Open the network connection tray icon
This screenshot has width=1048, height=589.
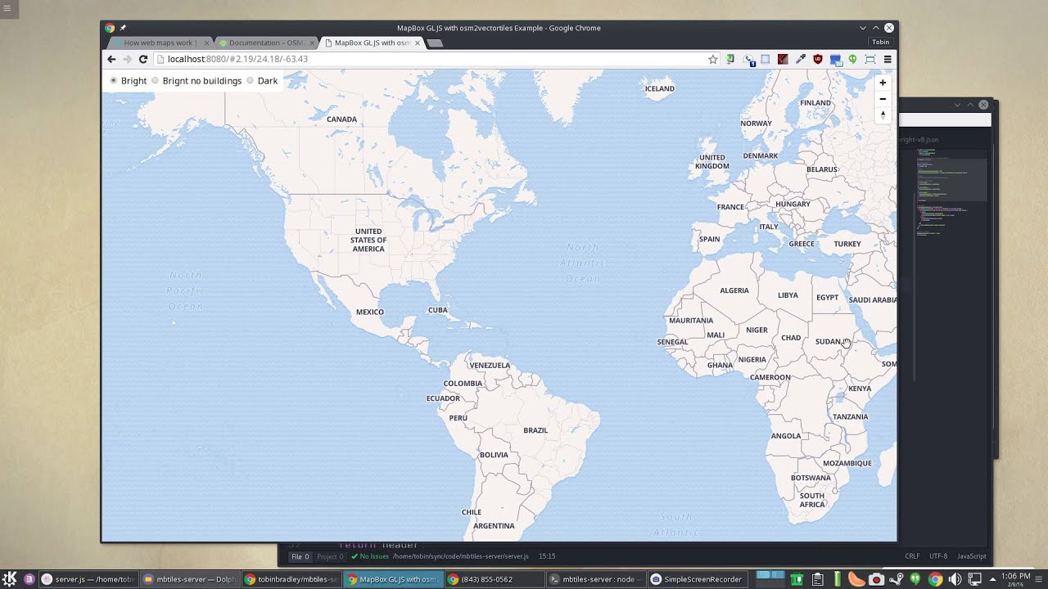tap(974, 579)
